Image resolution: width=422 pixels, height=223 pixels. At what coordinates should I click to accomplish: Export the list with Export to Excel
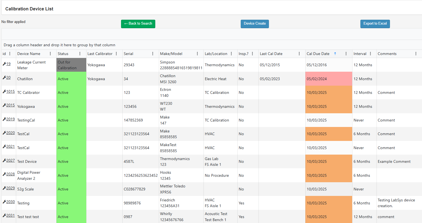[x=375, y=24]
